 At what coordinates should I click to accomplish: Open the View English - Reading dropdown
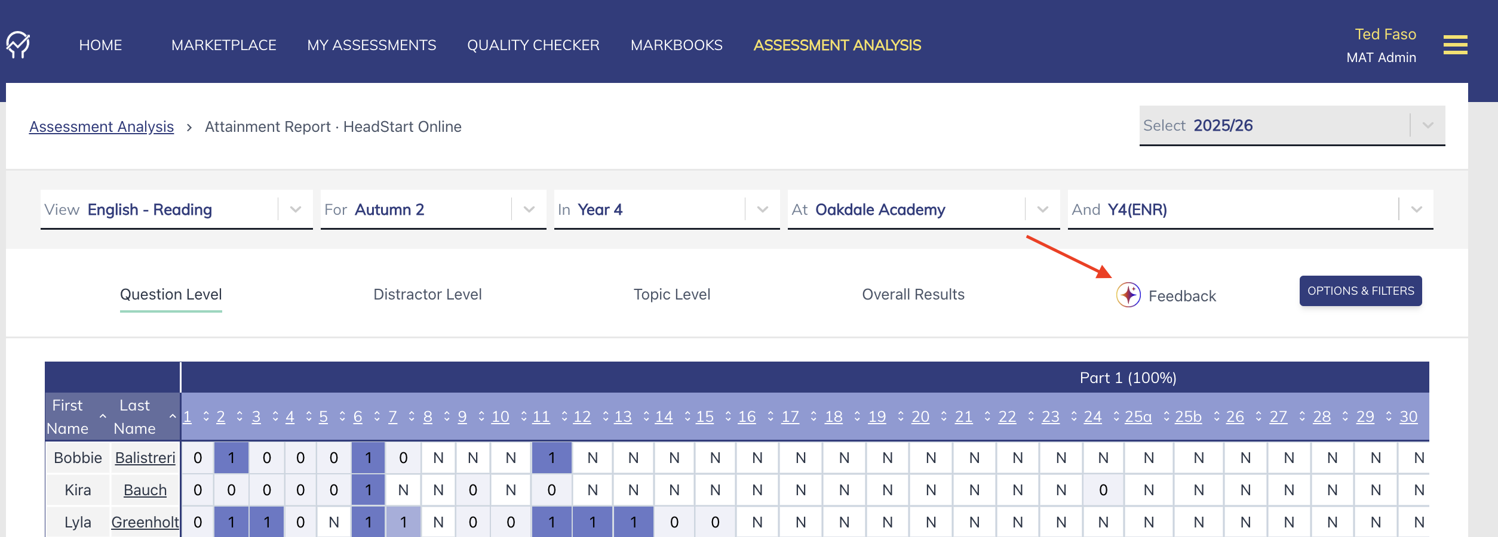(x=295, y=209)
